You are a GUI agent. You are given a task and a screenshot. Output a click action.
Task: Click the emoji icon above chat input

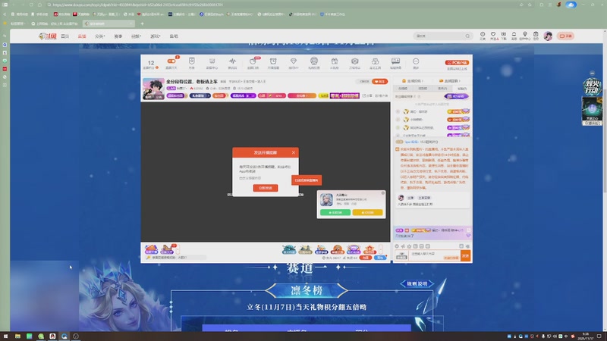[397, 246]
